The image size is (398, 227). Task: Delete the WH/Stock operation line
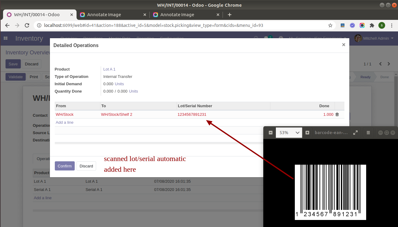(x=337, y=115)
